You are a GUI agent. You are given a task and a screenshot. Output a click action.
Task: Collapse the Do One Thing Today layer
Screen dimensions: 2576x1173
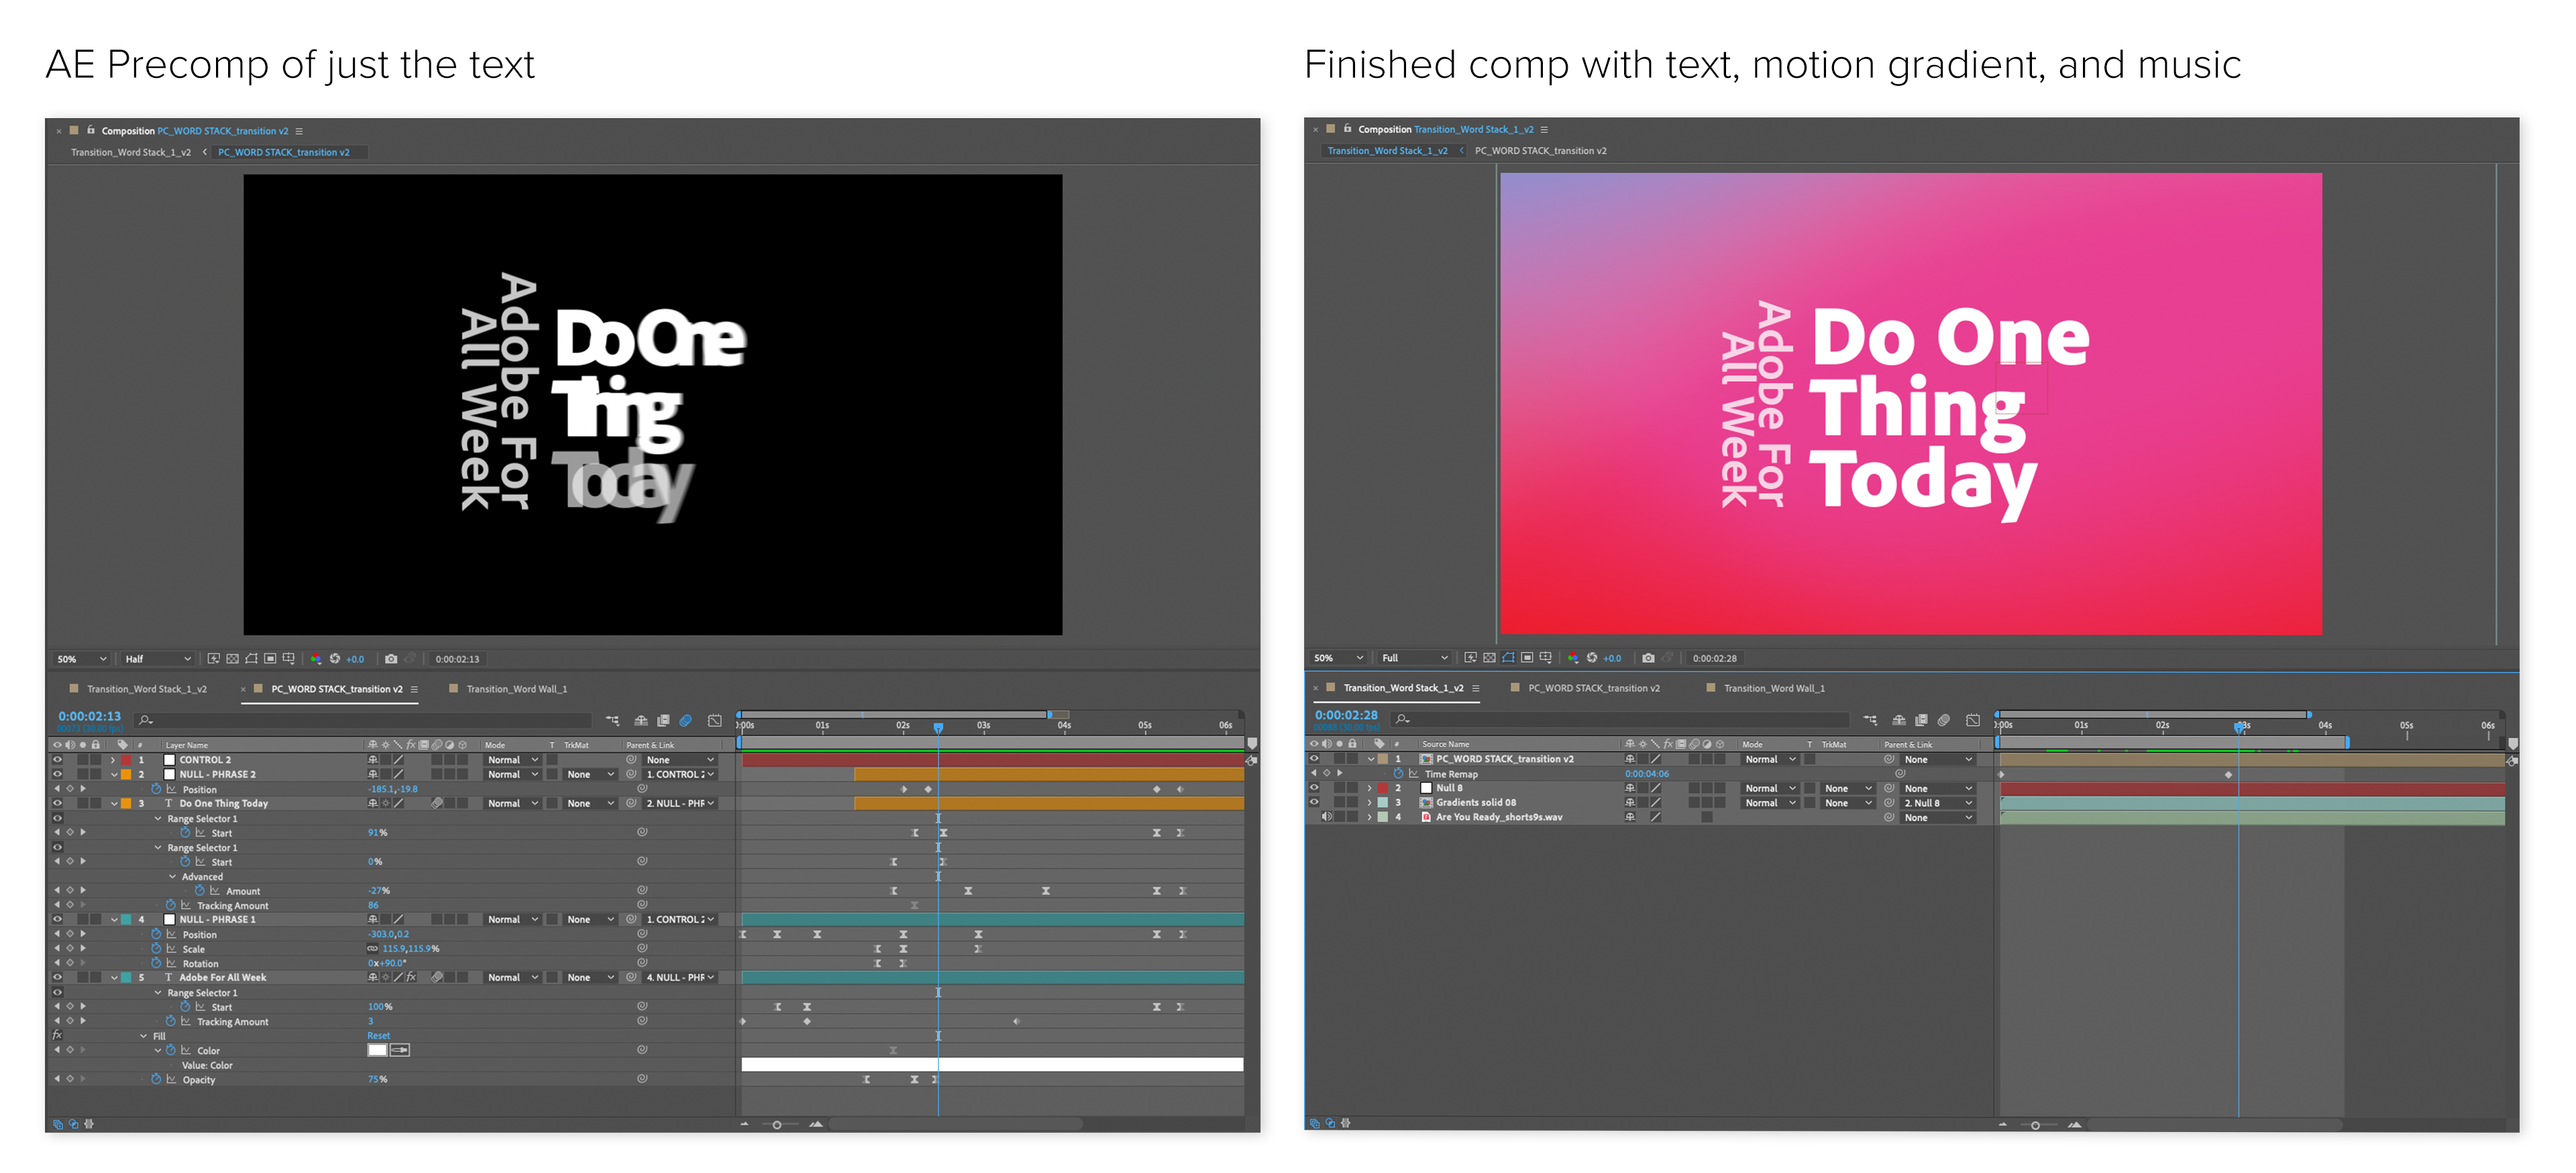114,803
